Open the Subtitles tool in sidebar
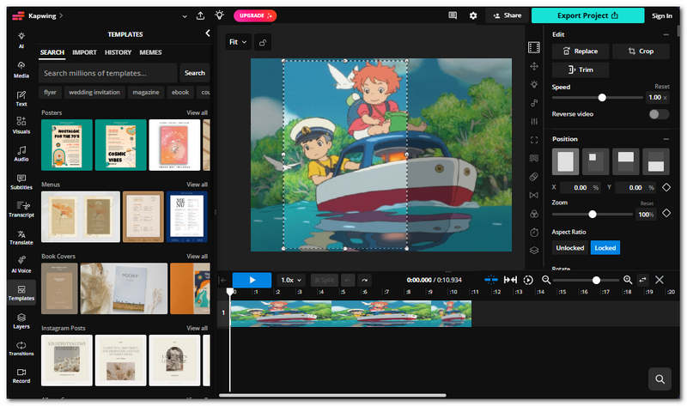687x406 pixels. click(x=21, y=182)
